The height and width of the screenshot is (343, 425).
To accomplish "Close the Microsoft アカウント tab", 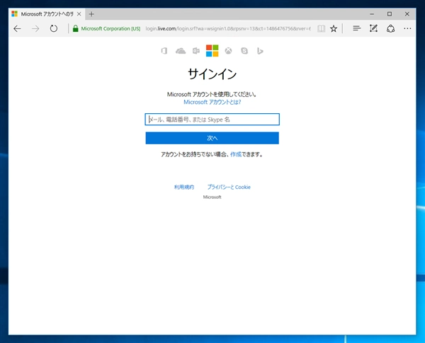I will pos(79,14).
